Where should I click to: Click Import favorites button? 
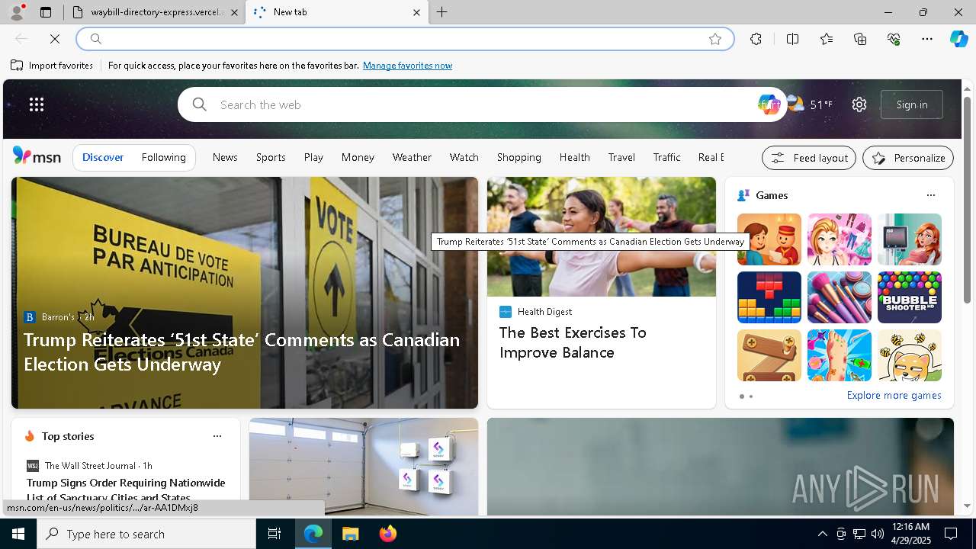(x=52, y=66)
